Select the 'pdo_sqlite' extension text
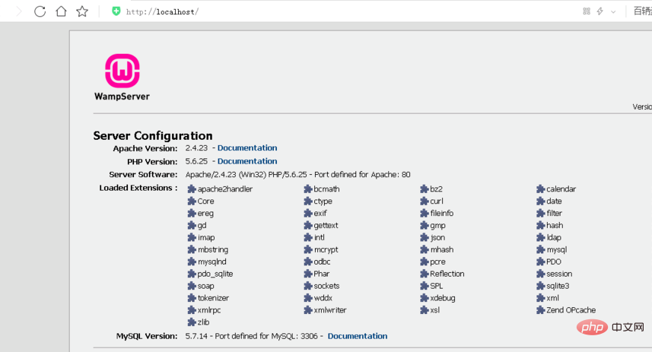This screenshot has height=352, width=652. [215, 274]
